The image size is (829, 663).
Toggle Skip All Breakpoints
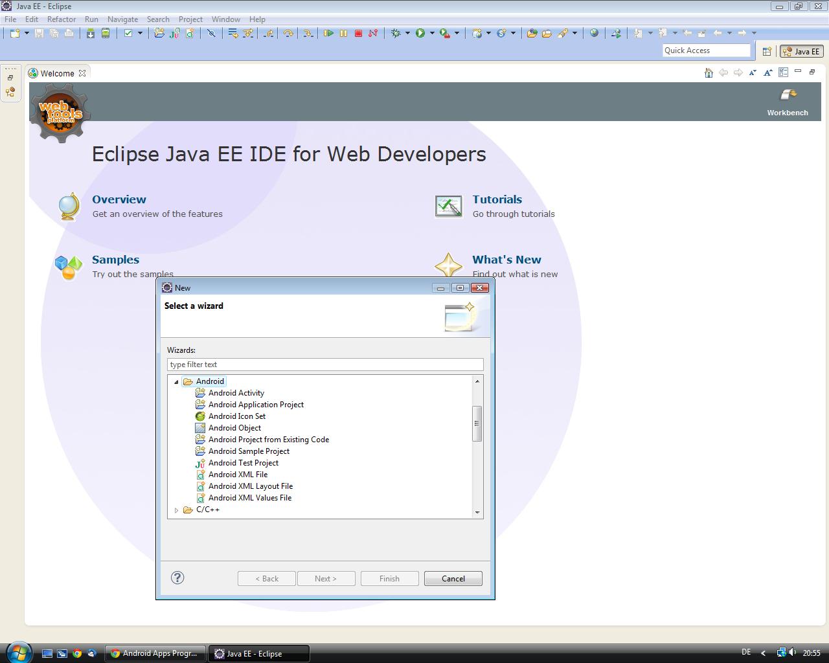211,33
